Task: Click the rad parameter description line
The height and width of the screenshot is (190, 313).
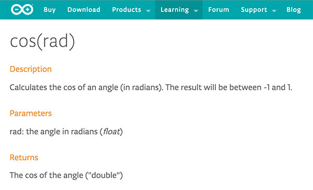Action: pyautogui.click(x=66, y=132)
